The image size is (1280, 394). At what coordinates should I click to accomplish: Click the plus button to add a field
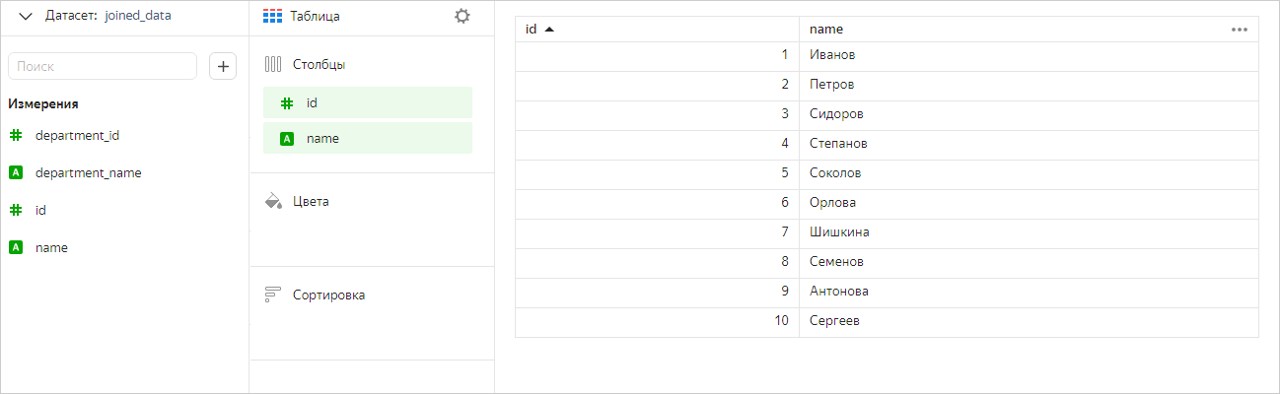coord(224,66)
